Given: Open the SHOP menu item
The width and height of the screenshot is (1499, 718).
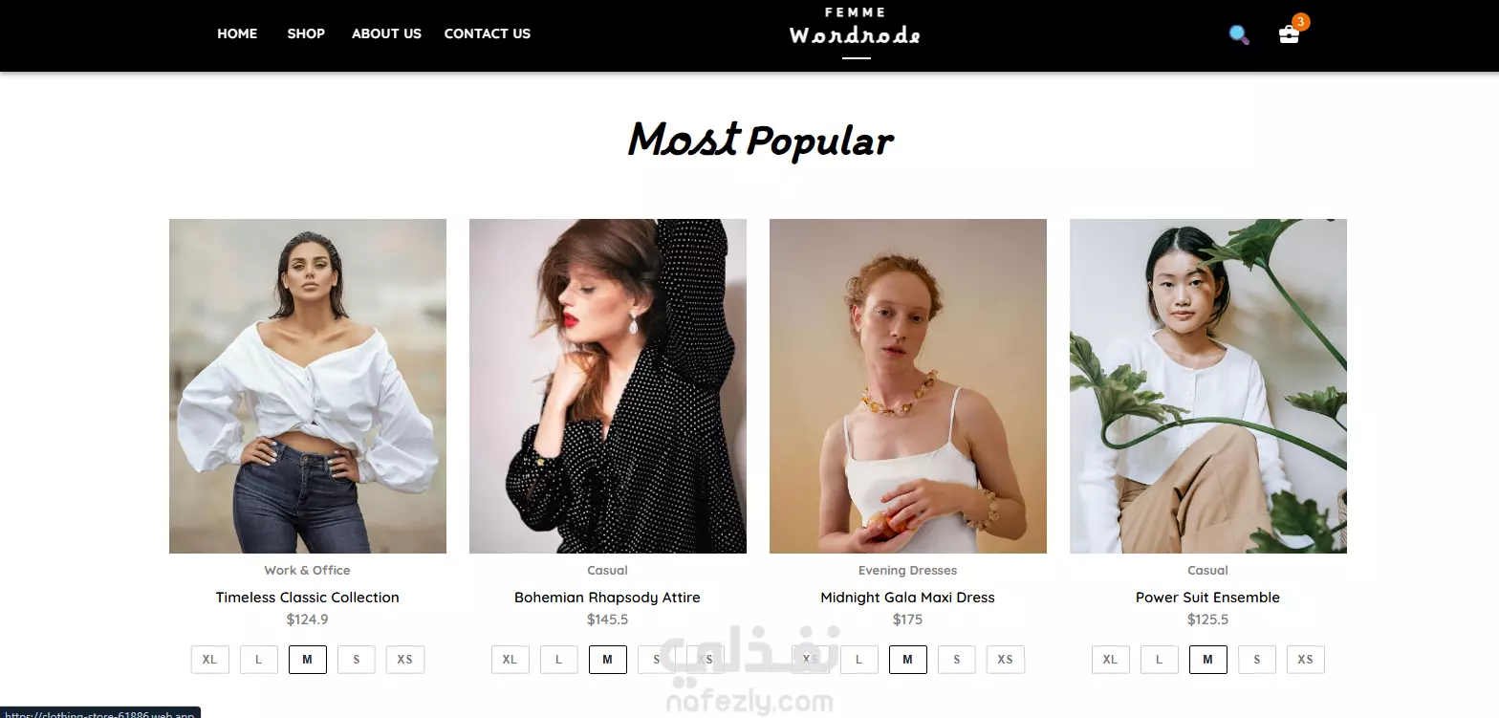Looking at the screenshot, I should click(306, 33).
